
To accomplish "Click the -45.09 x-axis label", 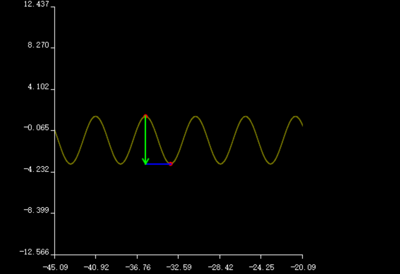I will [x=55, y=267].
